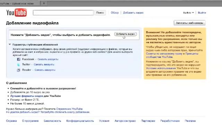Screen dimensions: 222x125
Task: Open Справочник YouTube link
Action: 69,109
